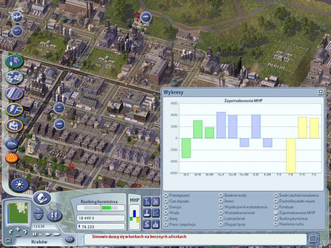Hide the interface with small screen icon
The height and width of the screenshot is (248, 331).
pyautogui.click(x=8, y=240)
